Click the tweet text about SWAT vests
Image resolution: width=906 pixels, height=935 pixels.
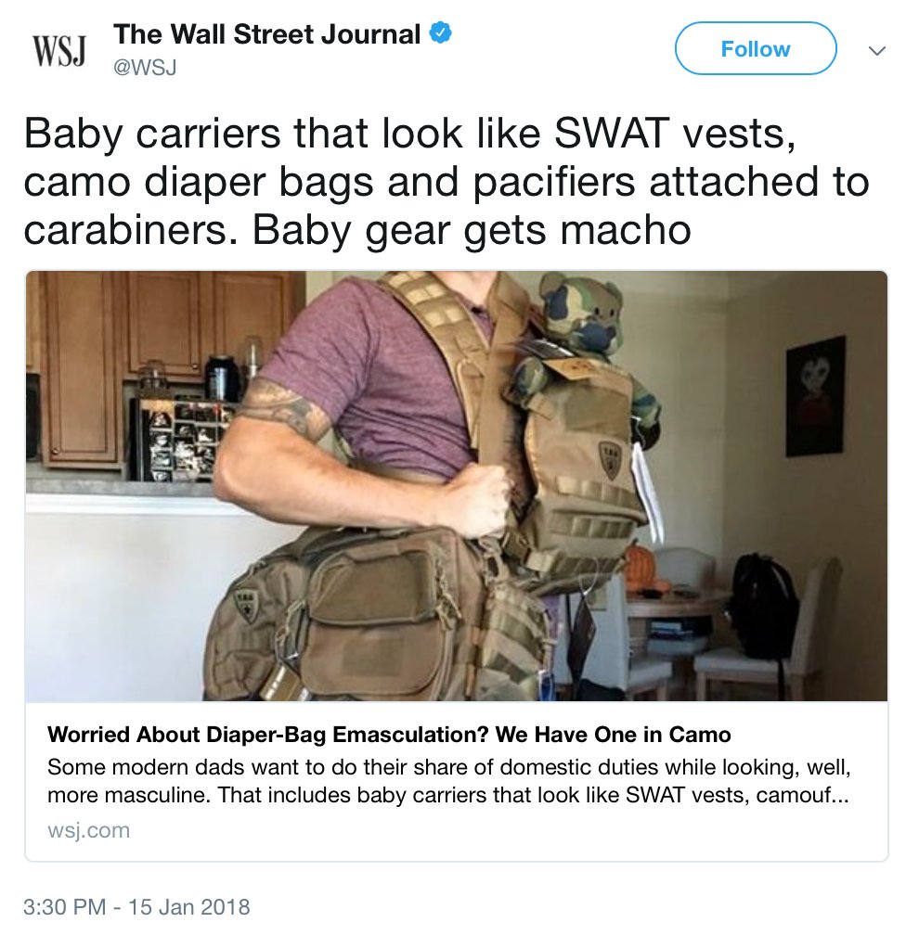446,181
